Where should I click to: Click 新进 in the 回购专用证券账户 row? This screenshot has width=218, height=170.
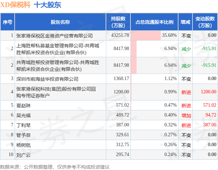click(x=186, y=92)
